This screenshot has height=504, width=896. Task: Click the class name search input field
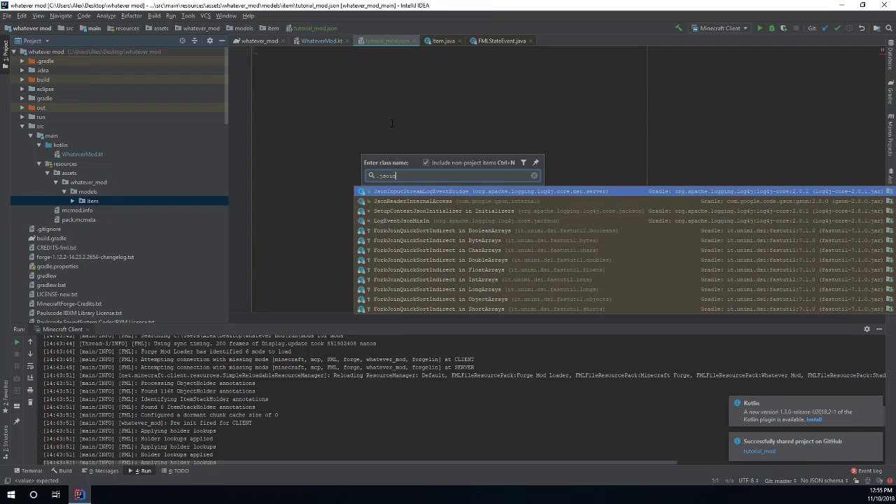coord(451,176)
